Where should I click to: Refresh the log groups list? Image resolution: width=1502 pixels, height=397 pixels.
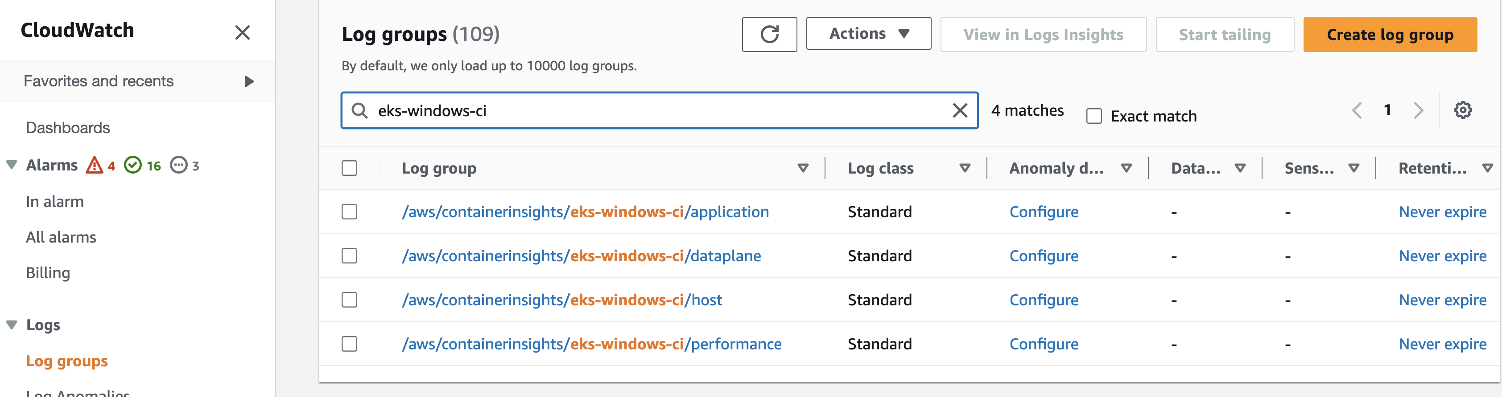[769, 34]
